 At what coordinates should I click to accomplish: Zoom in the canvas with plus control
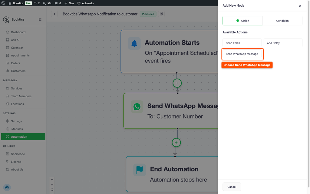(52, 180)
